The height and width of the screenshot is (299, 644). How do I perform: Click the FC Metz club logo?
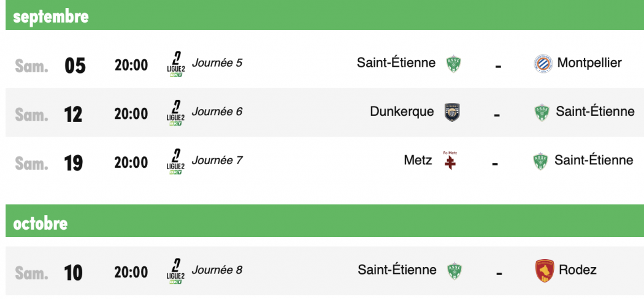(x=450, y=161)
